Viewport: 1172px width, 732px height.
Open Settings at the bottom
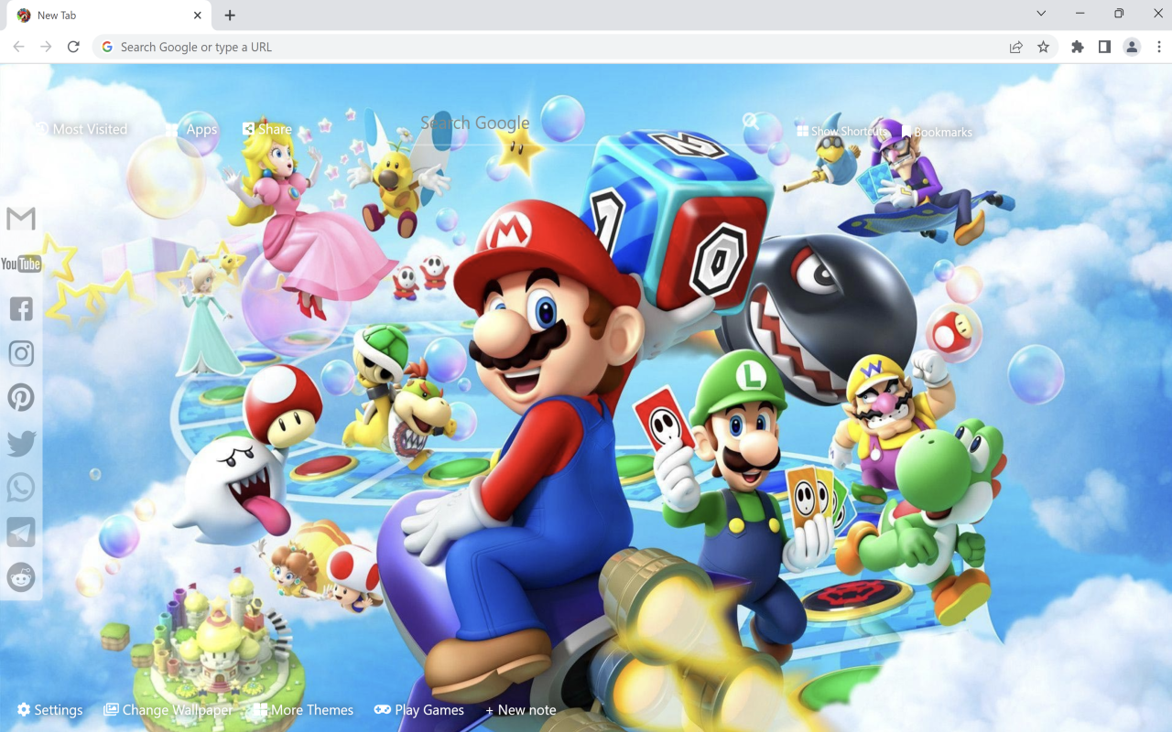pos(49,710)
